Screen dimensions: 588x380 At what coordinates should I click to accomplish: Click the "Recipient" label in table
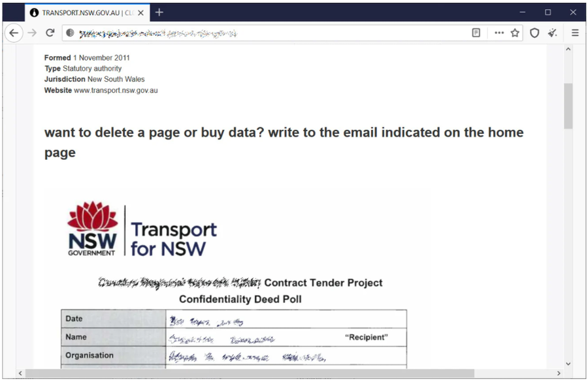(367, 338)
